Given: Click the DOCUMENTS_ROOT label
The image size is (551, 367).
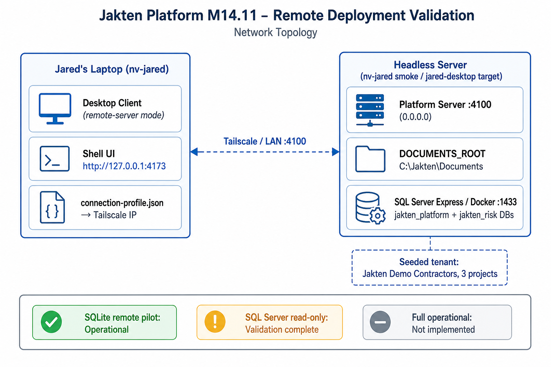Looking at the screenshot, I should [x=442, y=154].
